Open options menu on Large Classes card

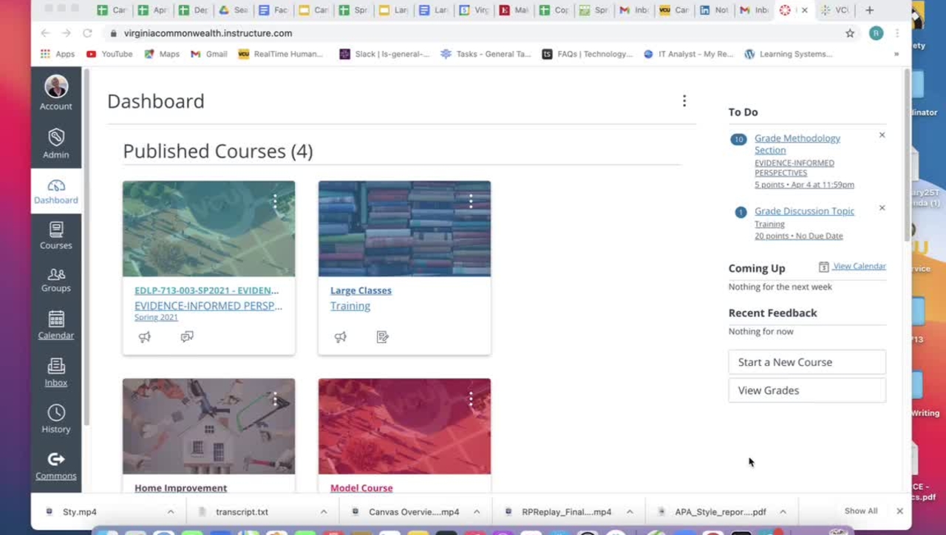pyautogui.click(x=471, y=200)
